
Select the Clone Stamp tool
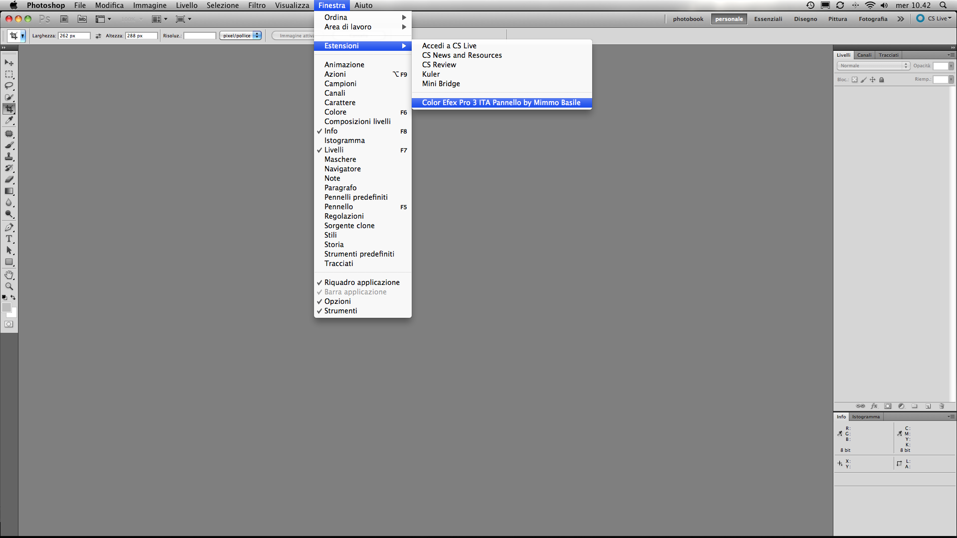point(9,157)
